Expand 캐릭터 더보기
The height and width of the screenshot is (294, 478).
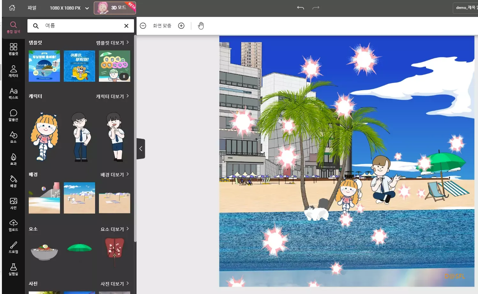[x=113, y=96]
